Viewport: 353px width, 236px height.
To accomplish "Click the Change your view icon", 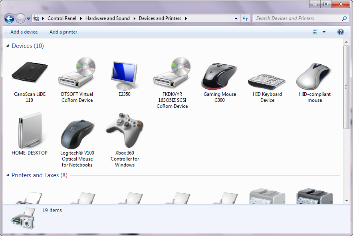I will coord(315,32).
